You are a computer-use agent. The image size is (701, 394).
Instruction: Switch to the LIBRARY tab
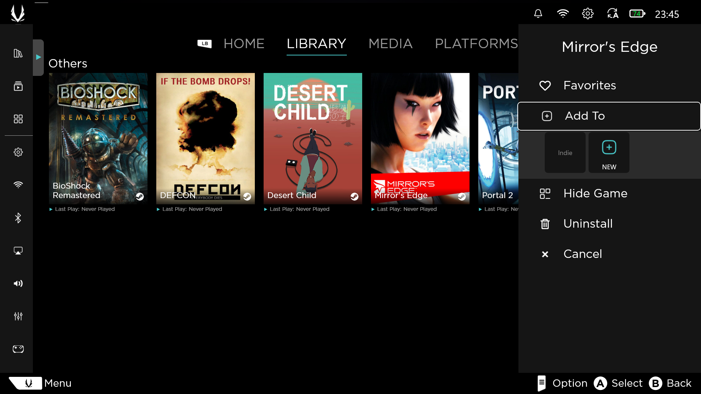(317, 44)
